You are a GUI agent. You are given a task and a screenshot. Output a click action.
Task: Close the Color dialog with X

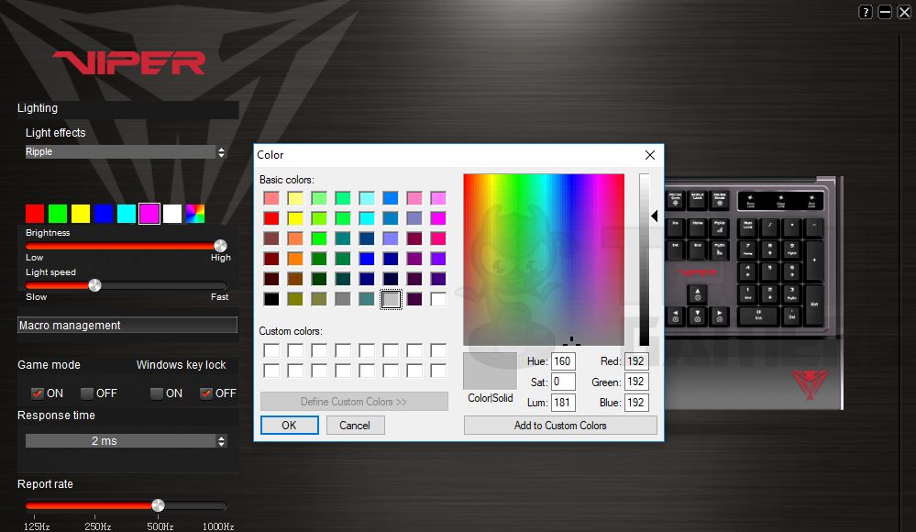(650, 155)
